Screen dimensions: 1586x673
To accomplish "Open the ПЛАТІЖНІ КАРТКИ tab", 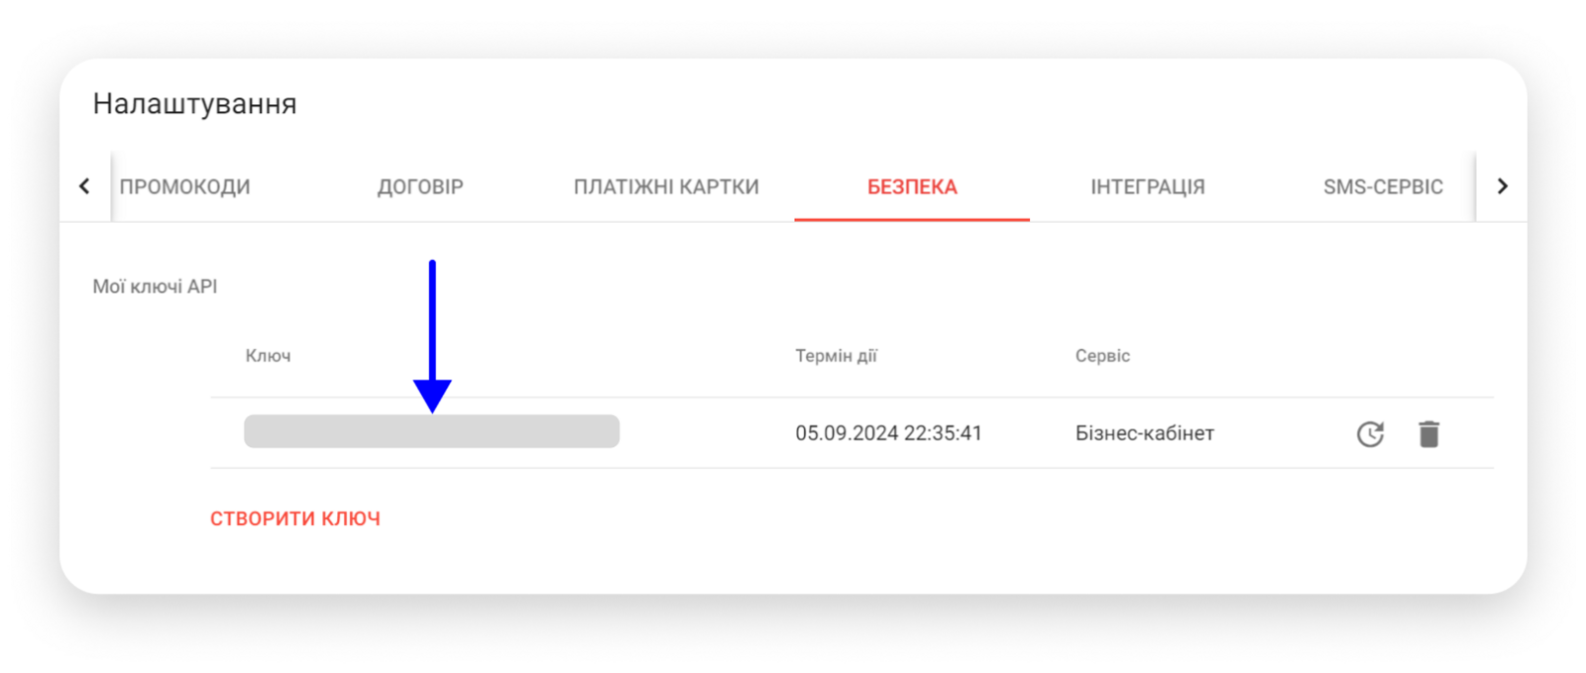I will pyautogui.click(x=666, y=187).
